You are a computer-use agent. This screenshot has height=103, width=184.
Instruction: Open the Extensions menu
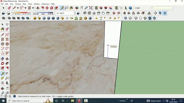click(45, 4)
